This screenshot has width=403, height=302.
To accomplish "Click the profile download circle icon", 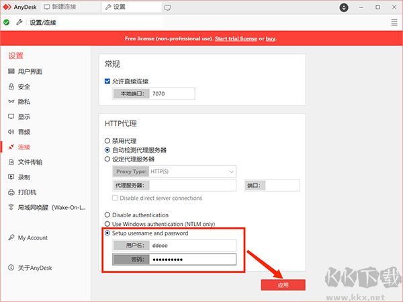I will tap(344, 7).
